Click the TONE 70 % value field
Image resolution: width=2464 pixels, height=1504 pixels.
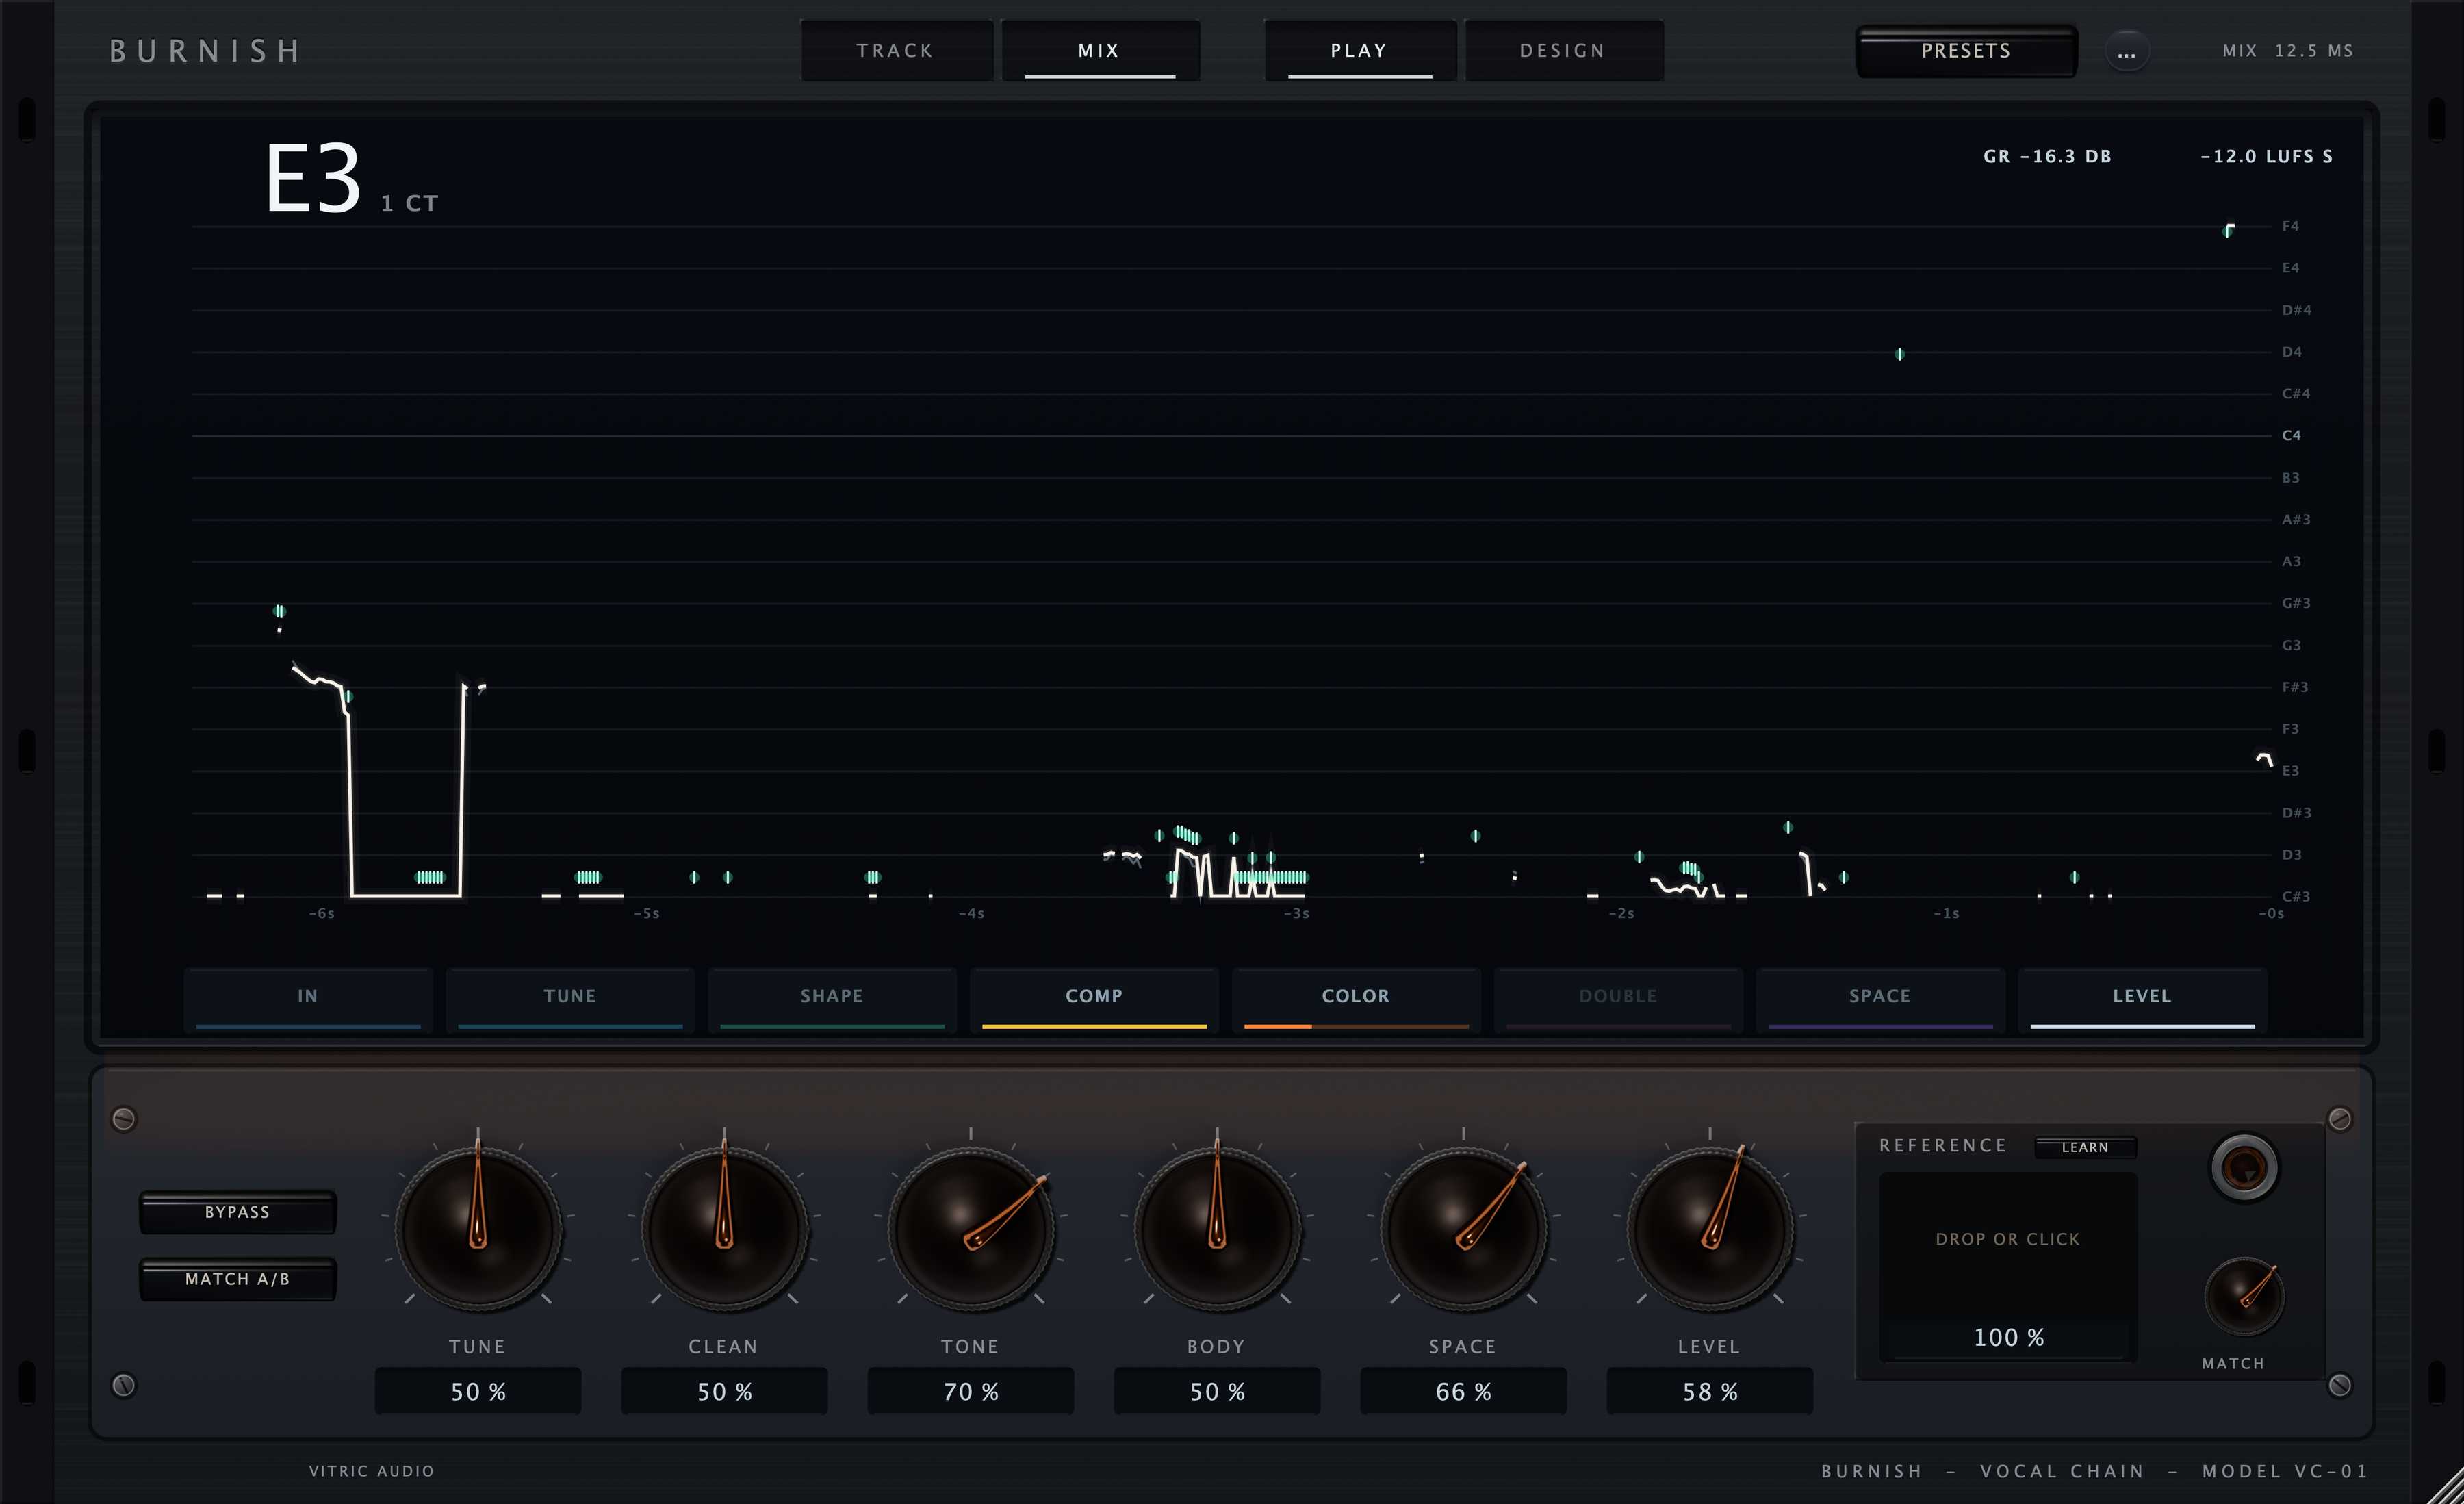[970, 1391]
